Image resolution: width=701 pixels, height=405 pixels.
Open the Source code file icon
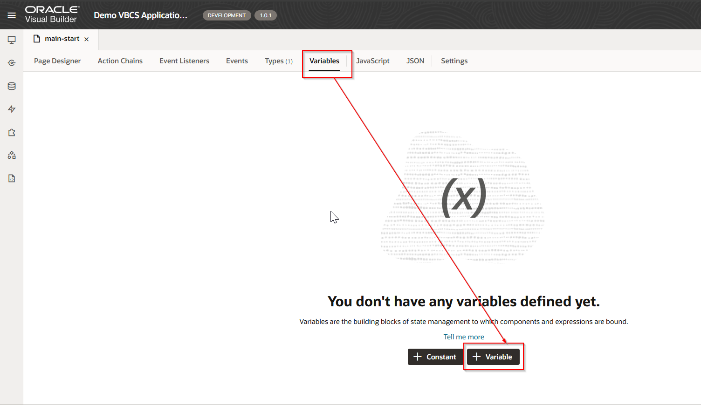click(12, 178)
